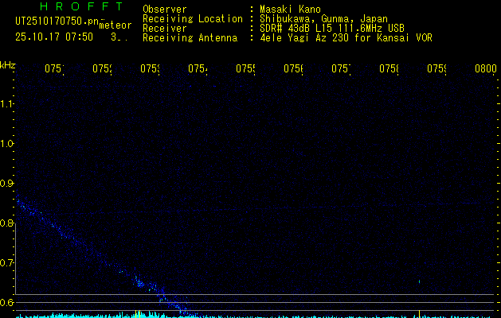The image size is (501, 318).
Task: Click the 0757 time axis label
Action: (341, 68)
